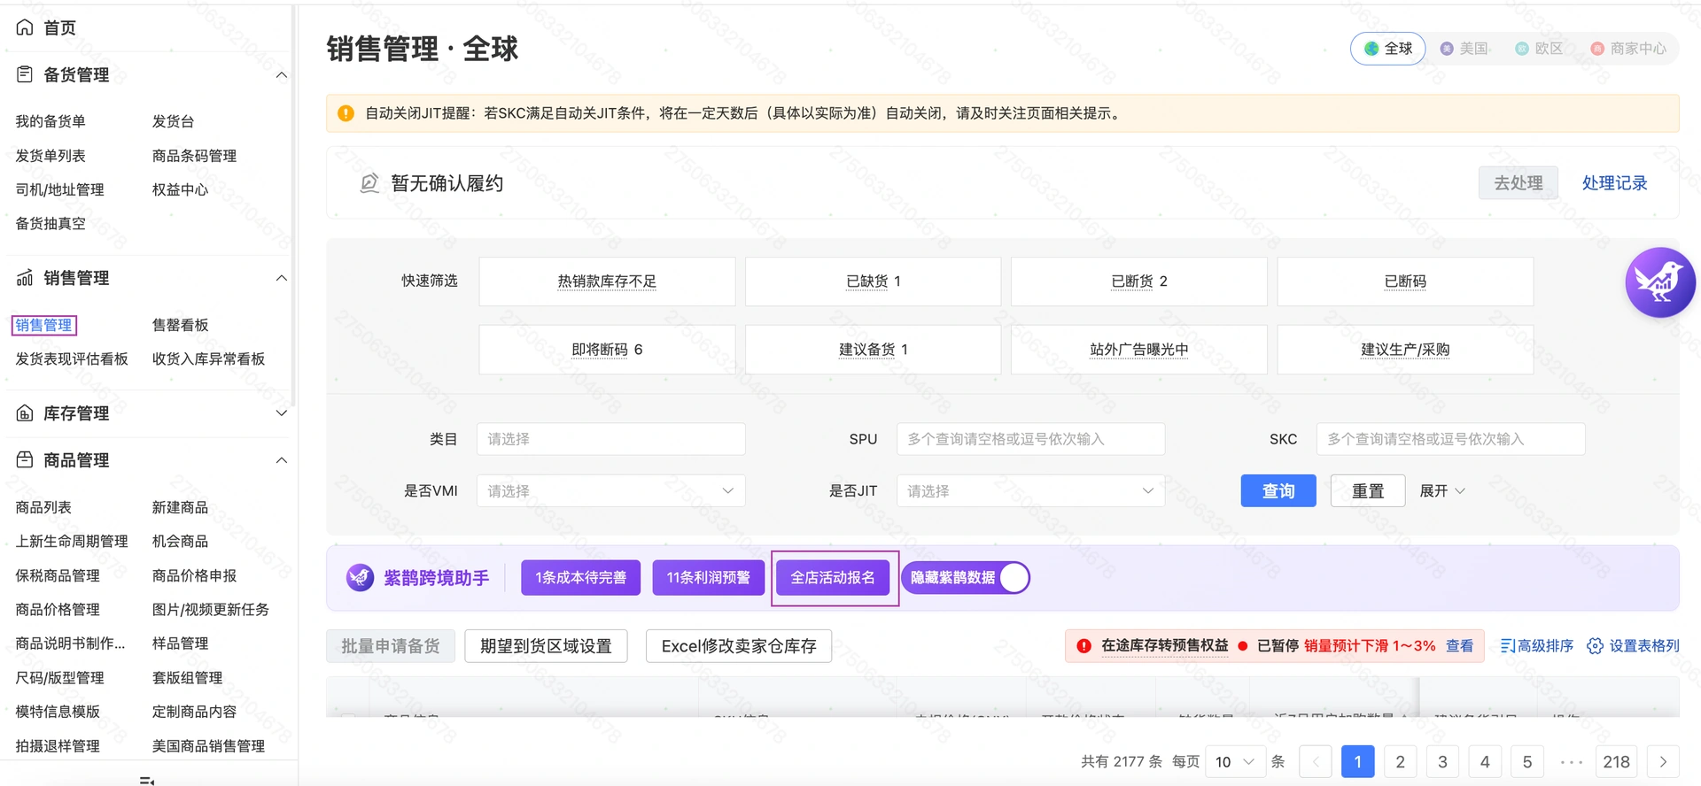Click the home icon beside 首页

click(x=25, y=27)
